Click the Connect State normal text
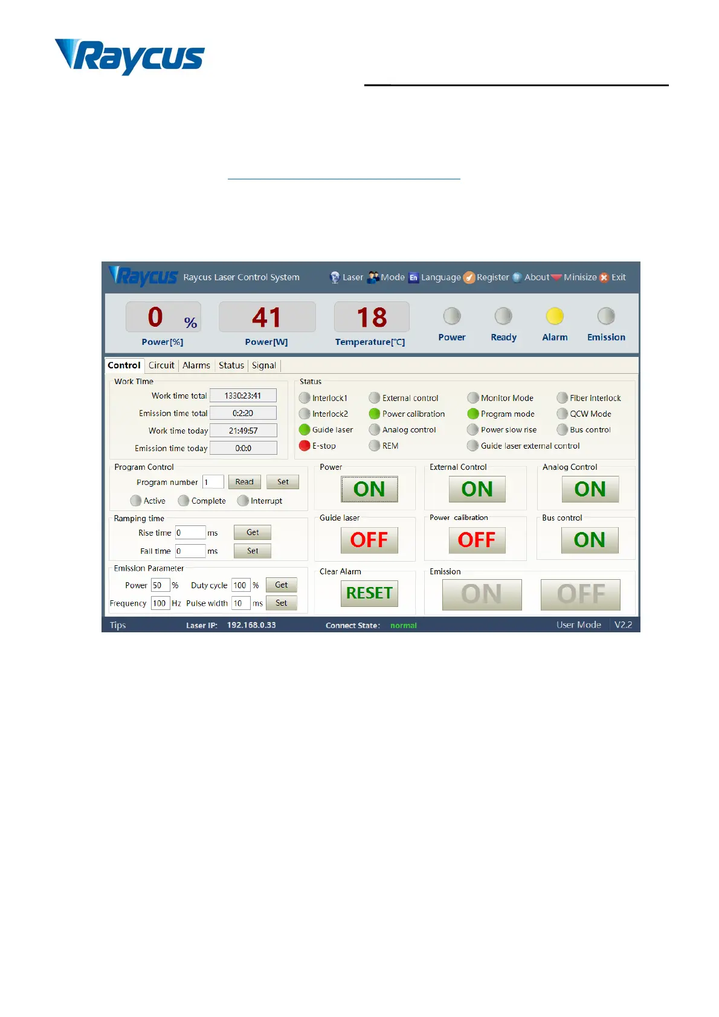This screenshot has width=719, height=1017. (404, 626)
